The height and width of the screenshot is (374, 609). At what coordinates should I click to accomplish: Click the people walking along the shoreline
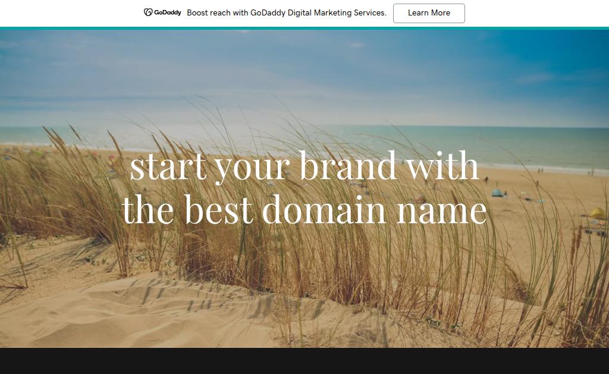pos(540,171)
